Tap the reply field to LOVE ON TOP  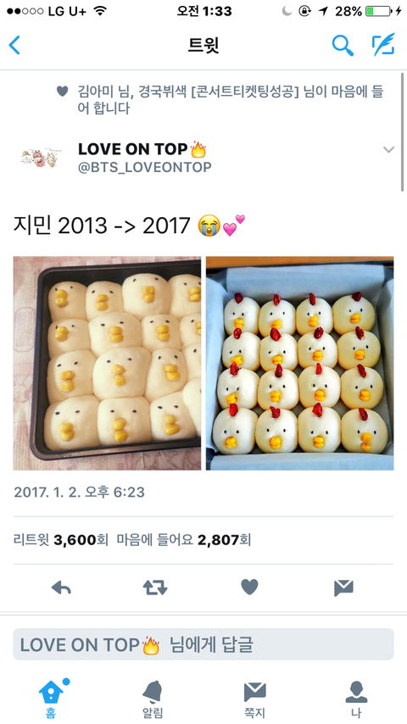[203, 644]
